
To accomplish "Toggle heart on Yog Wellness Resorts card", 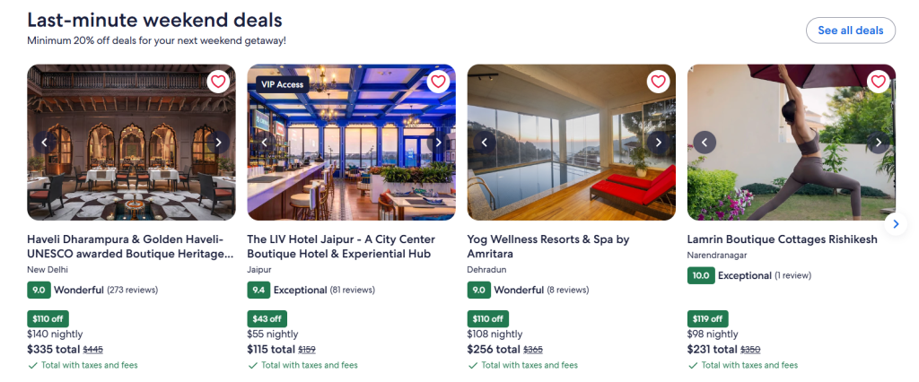I will pos(658,82).
